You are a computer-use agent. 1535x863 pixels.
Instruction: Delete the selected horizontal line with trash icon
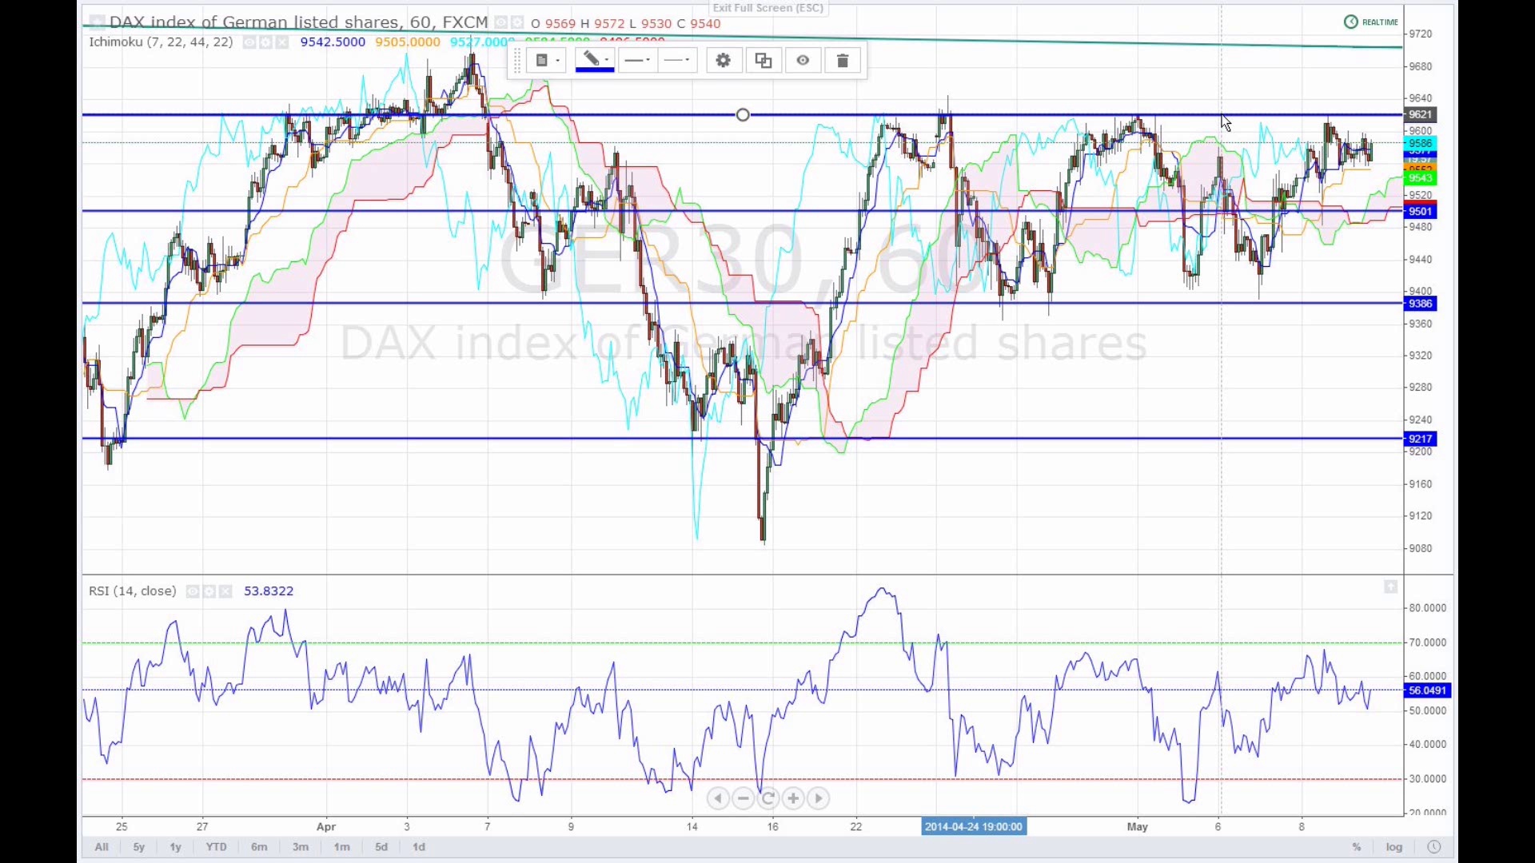[842, 61]
